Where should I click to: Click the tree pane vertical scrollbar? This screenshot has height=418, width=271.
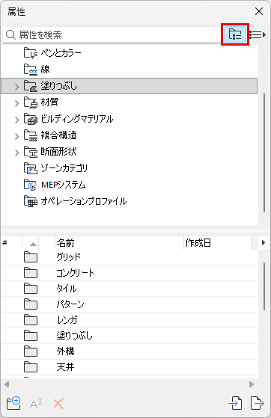pyautogui.click(x=264, y=153)
